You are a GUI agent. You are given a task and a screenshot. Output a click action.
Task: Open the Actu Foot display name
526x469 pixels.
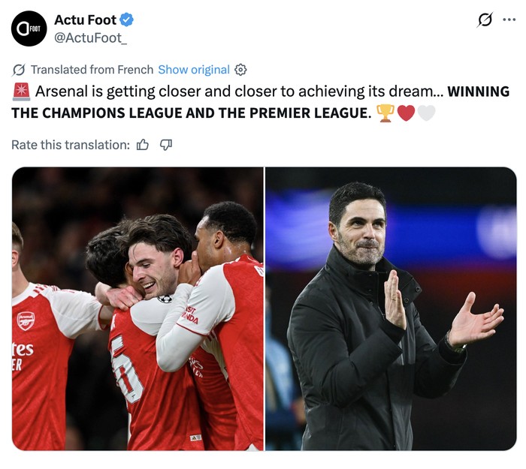click(x=85, y=20)
